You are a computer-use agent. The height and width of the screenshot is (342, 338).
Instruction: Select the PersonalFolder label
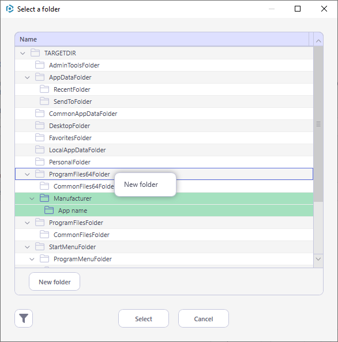click(x=70, y=162)
